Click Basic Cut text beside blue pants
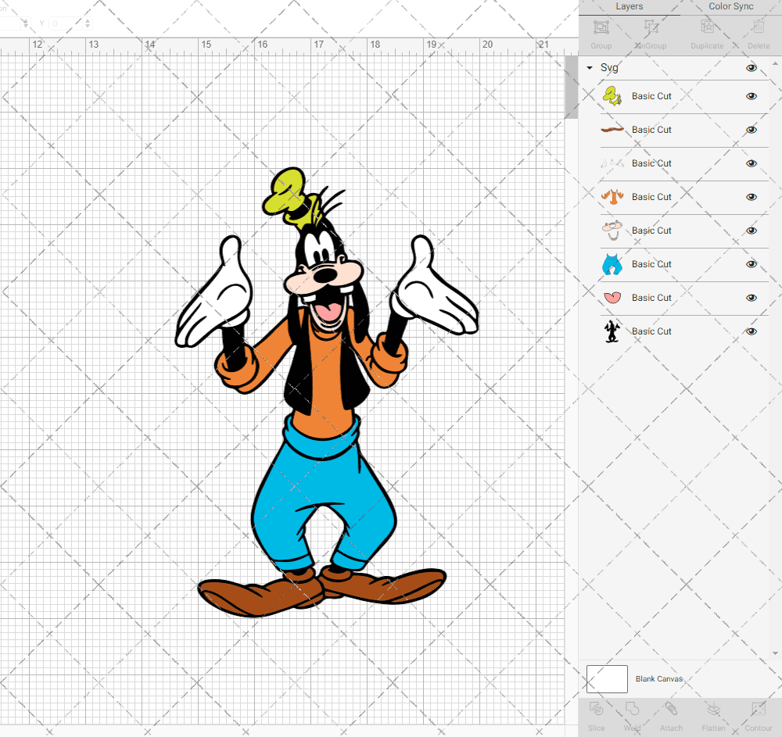782x737 pixels. [651, 264]
